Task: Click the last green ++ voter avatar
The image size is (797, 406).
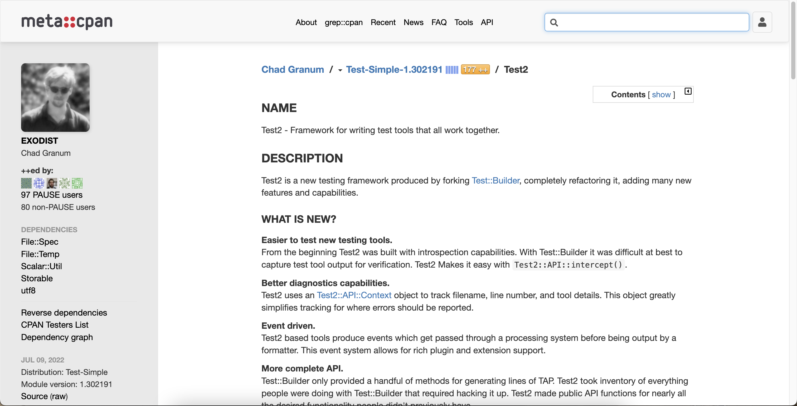Action: tap(77, 183)
